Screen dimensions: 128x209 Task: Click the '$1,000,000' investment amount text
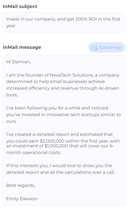pos(57,146)
